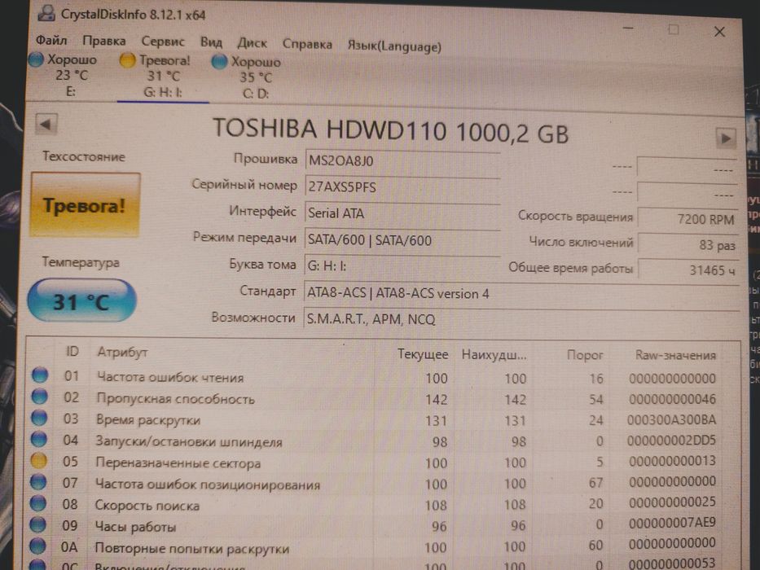Screen dimensions: 760x570
Task: Open the Сервис menu
Action: click(163, 42)
